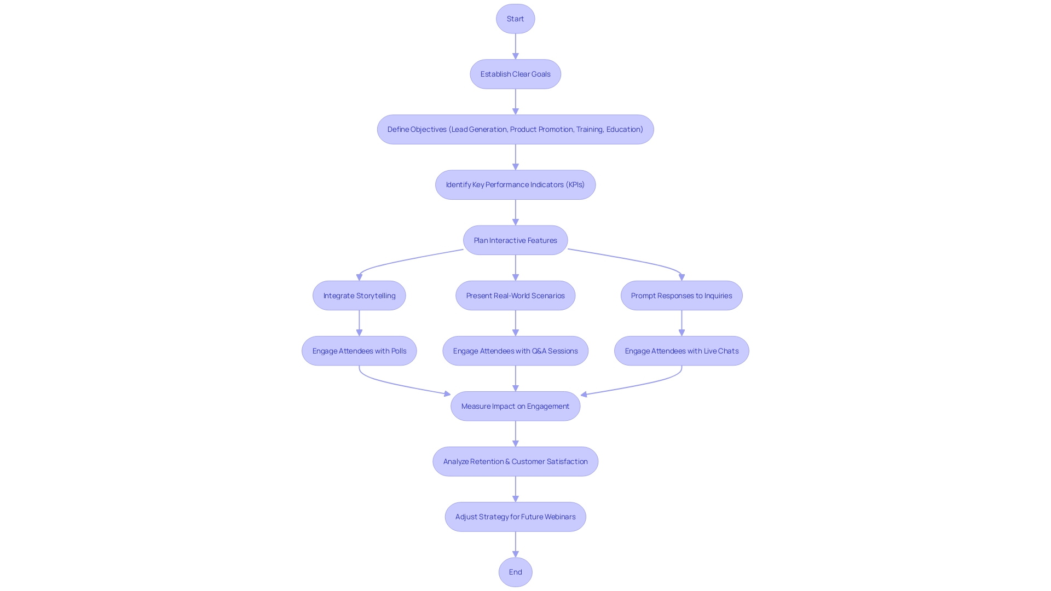Click the connecting arrow between Start and Goals
The height and width of the screenshot is (591, 1051).
516,45
